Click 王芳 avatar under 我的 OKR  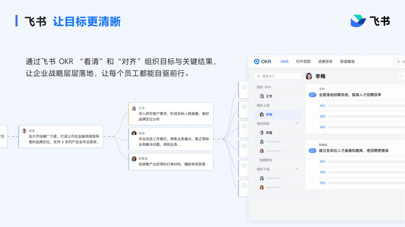[x=262, y=96]
